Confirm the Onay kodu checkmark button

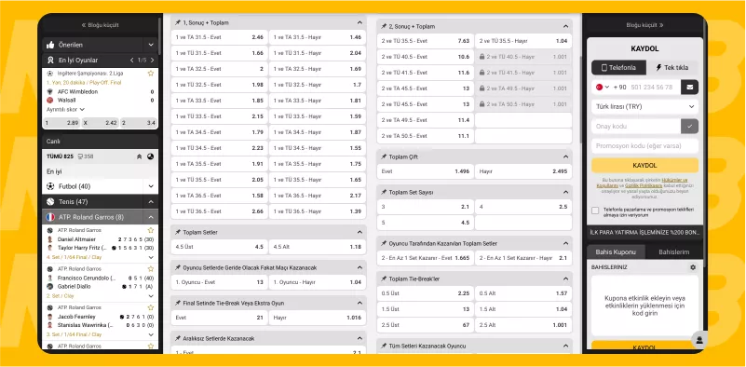(x=689, y=126)
